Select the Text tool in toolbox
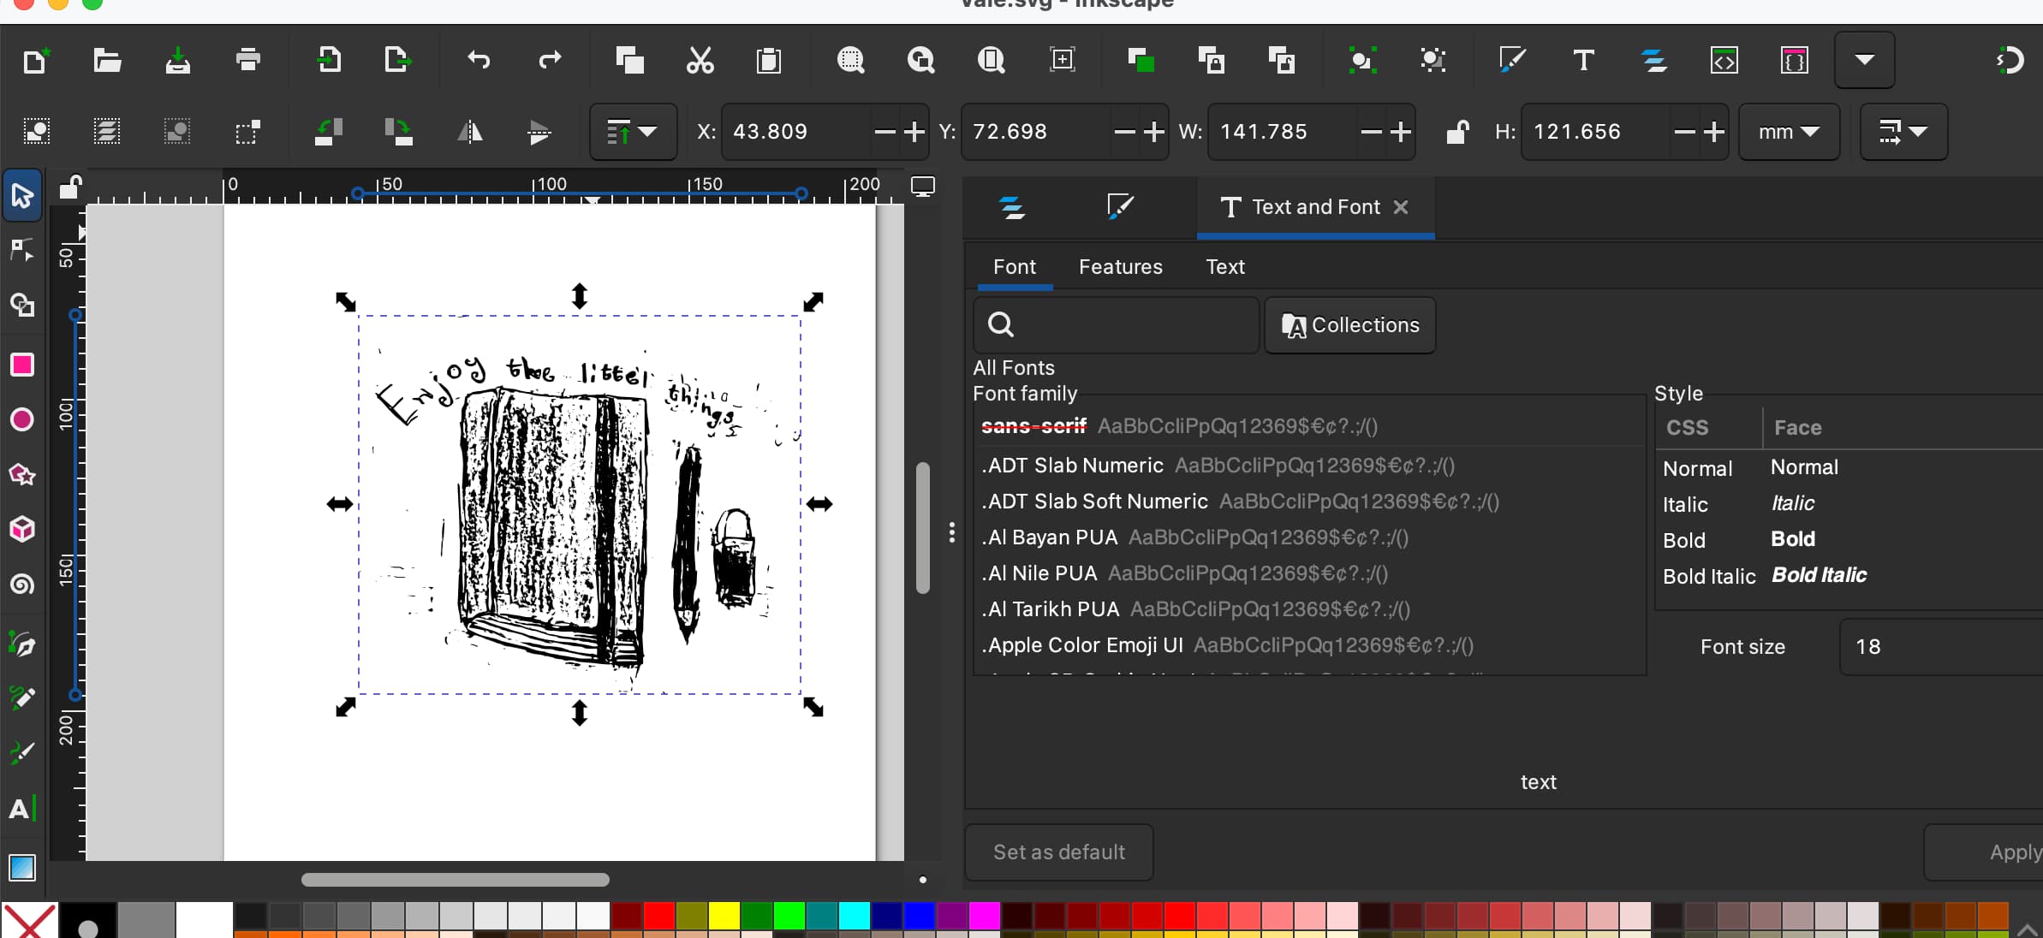2043x938 pixels. click(22, 808)
